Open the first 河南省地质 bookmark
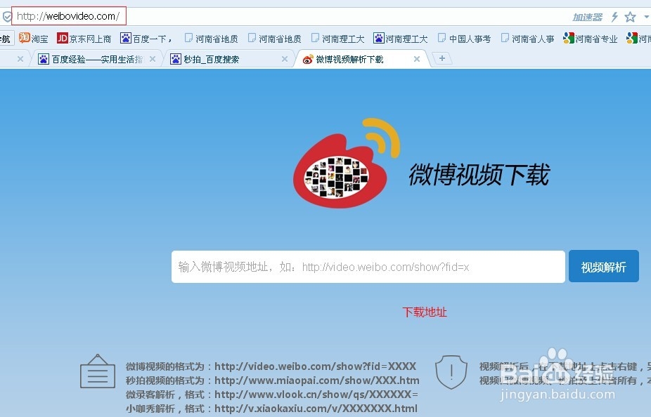Viewport: 651px width, 417px height. click(212, 39)
